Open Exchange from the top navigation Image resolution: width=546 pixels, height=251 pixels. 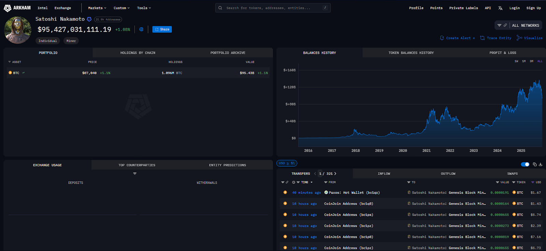(63, 8)
